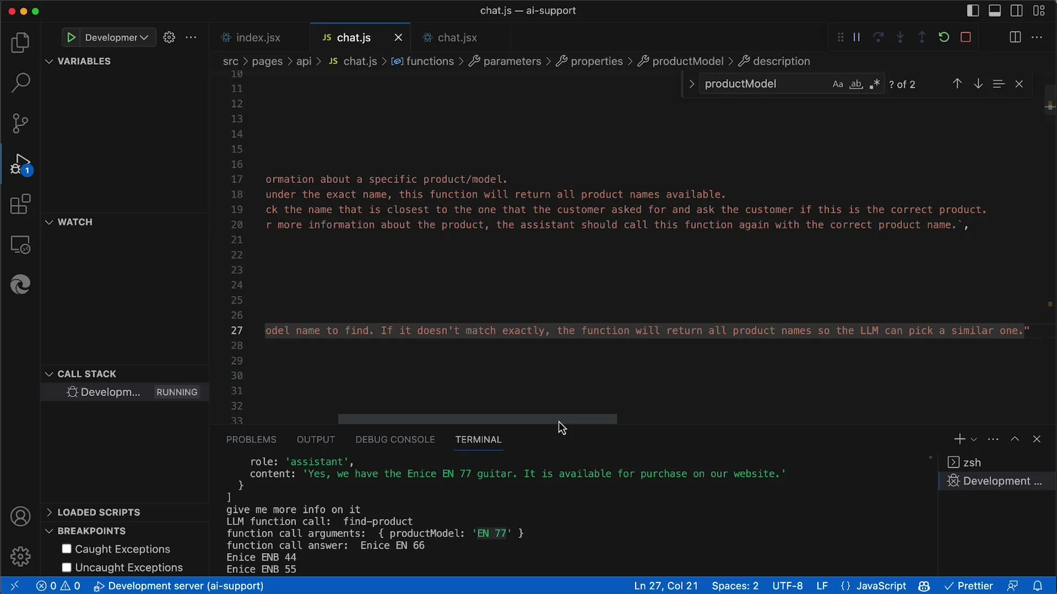
Task: Collapse the WATCH section
Action: (x=125, y=222)
